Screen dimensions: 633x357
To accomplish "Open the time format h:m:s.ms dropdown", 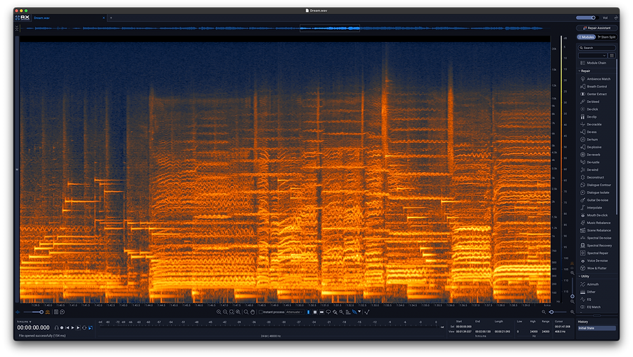I will (x=24, y=321).
